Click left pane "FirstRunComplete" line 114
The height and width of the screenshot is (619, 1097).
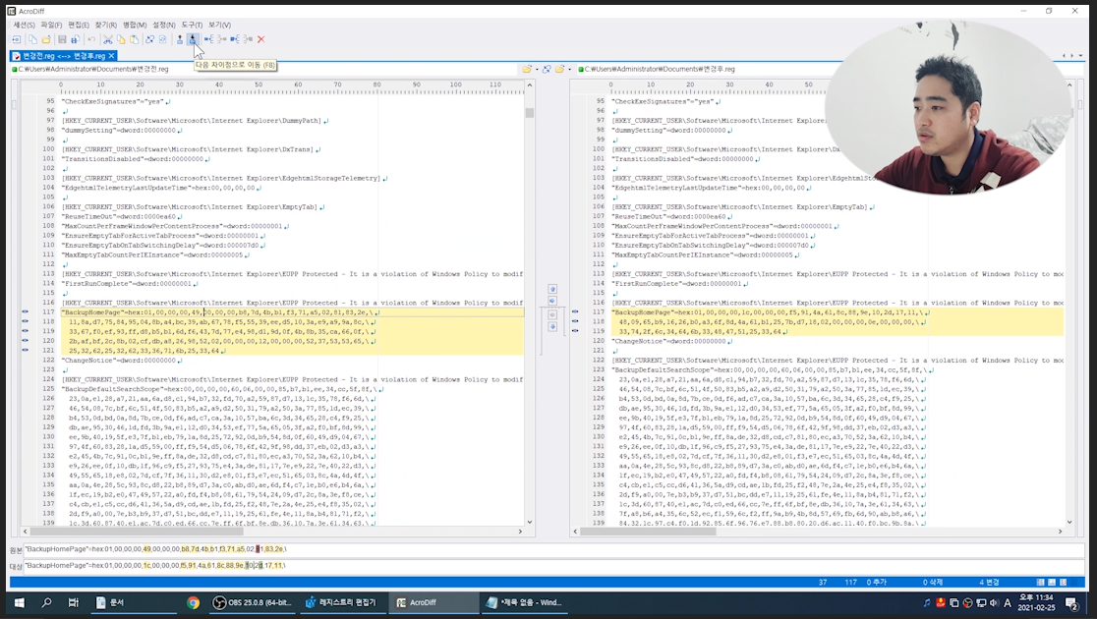point(127,284)
